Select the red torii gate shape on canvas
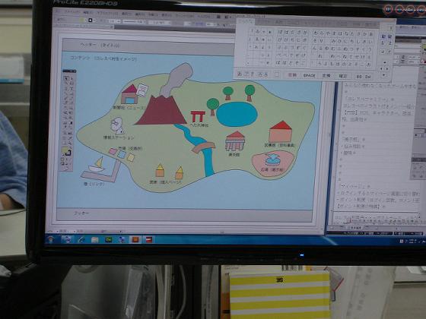This screenshot has width=426, height=319. click(x=198, y=116)
